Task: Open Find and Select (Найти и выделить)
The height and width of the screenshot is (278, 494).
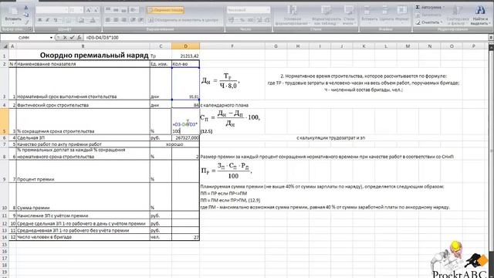Action: point(480,15)
